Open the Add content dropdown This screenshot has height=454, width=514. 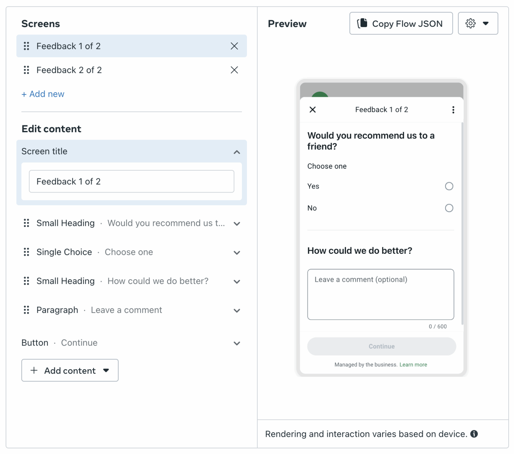tap(70, 370)
